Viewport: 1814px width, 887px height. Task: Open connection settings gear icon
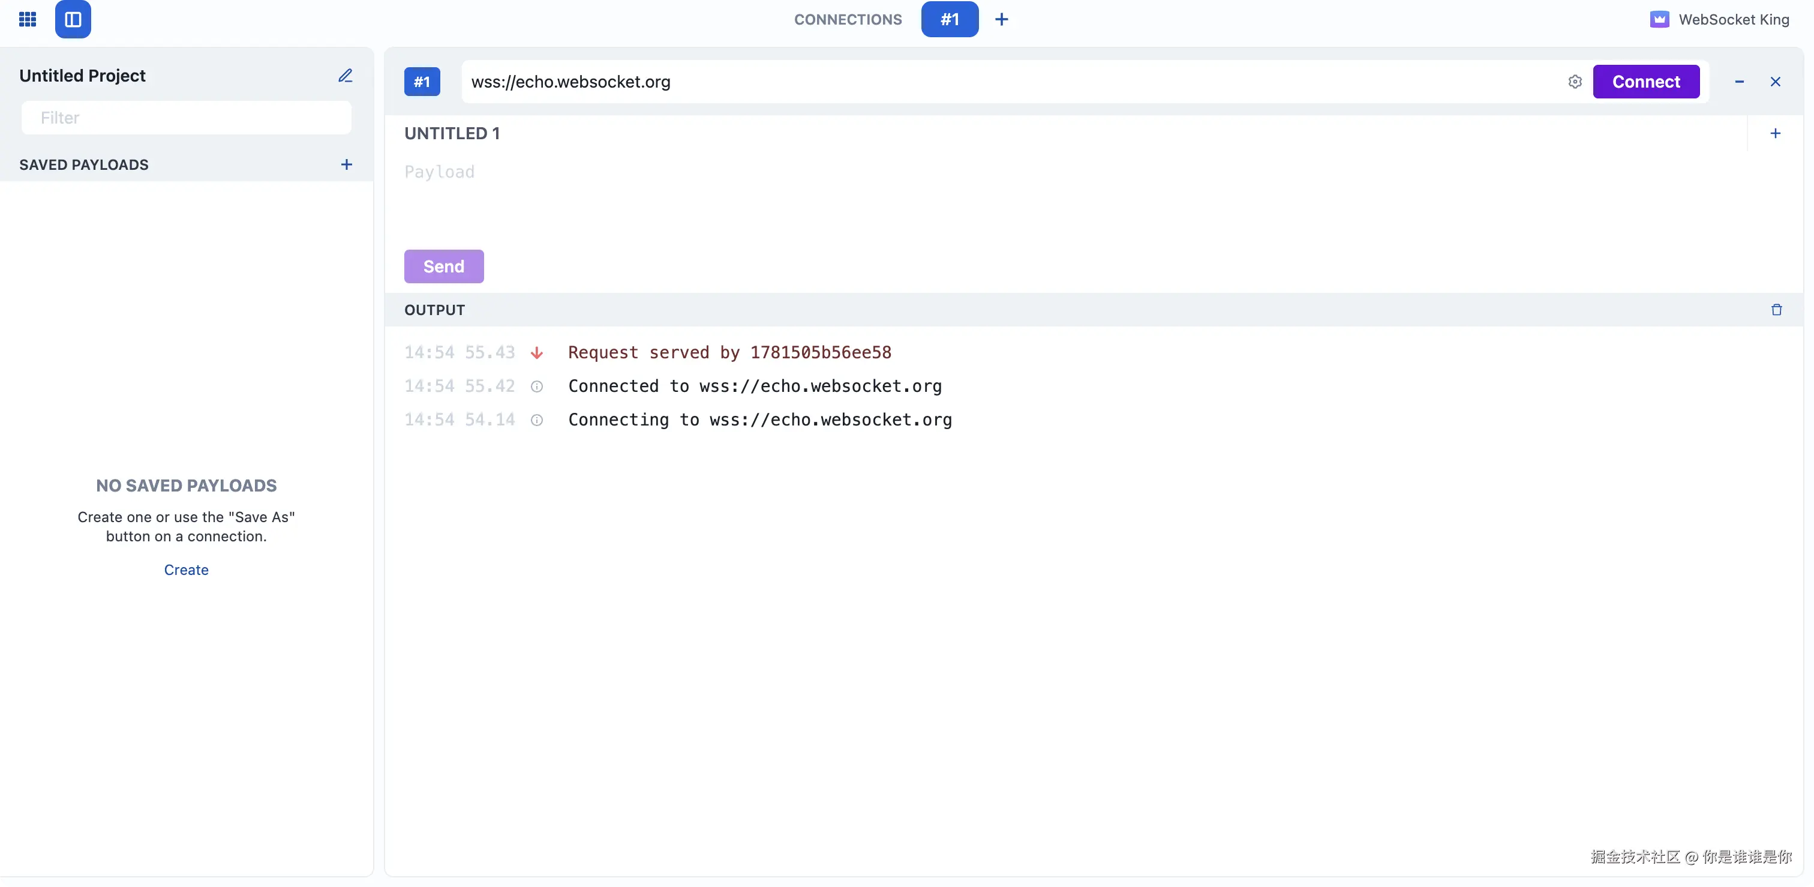click(x=1575, y=82)
